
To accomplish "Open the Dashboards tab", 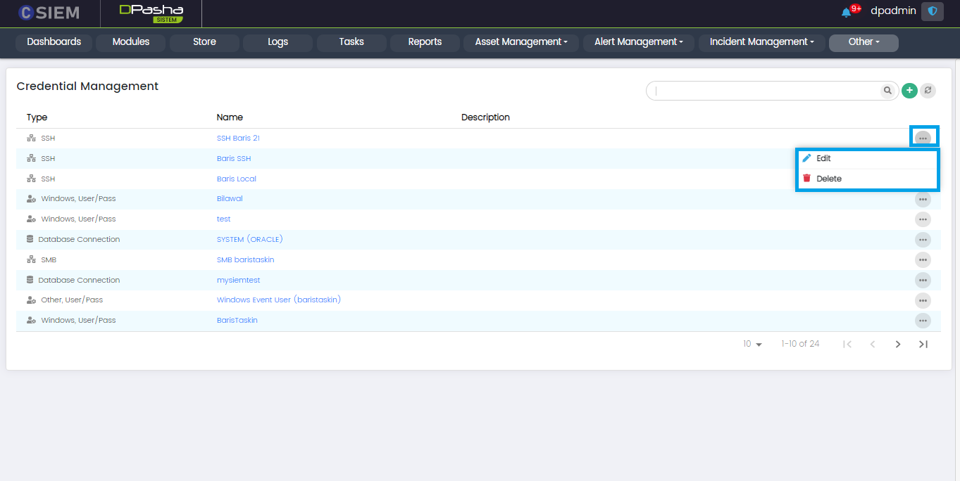I will click(x=54, y=42).
